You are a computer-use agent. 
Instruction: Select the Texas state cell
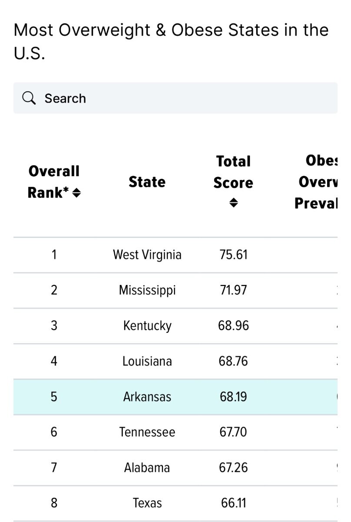(x=147, y=503)
